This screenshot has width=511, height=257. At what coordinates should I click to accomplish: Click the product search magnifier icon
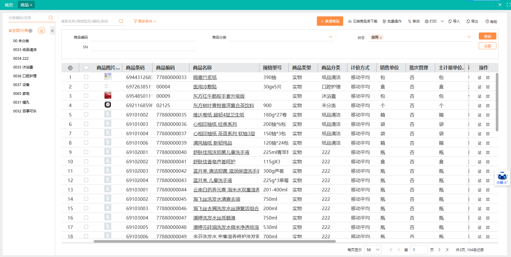point(121,21)
